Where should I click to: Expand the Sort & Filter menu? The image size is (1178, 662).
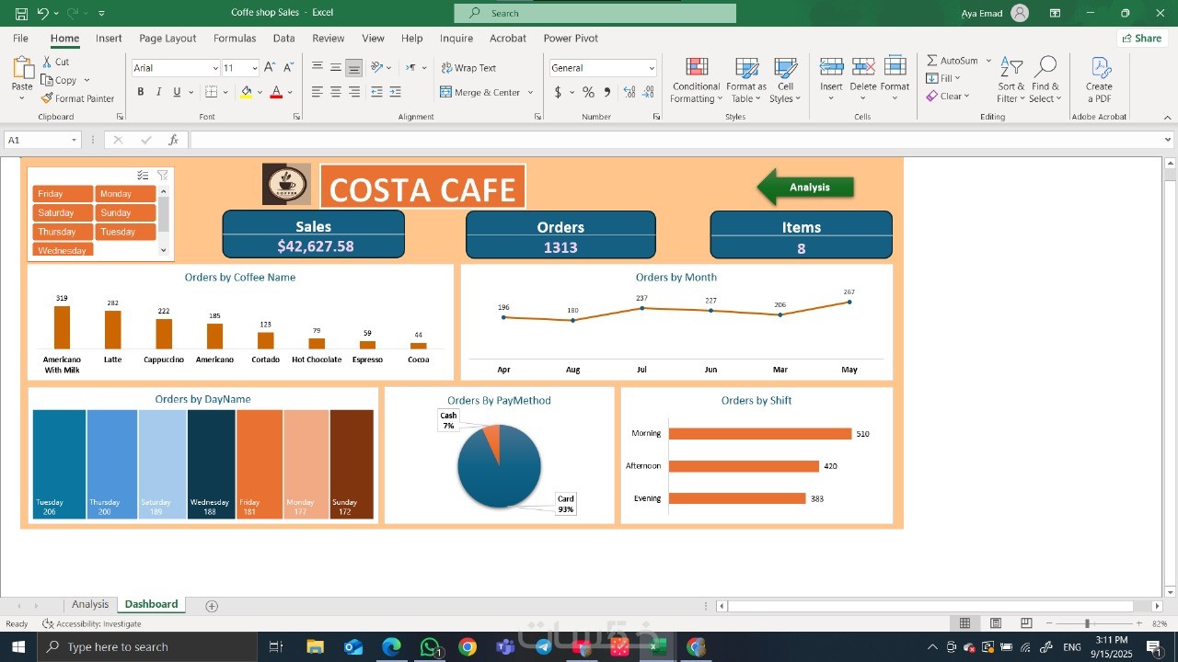pos(1011,81)
